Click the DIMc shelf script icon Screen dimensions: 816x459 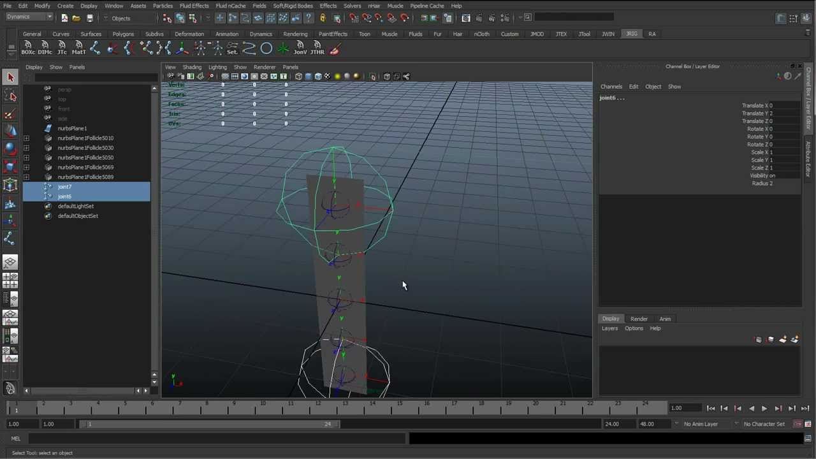(x=45, y=48)
